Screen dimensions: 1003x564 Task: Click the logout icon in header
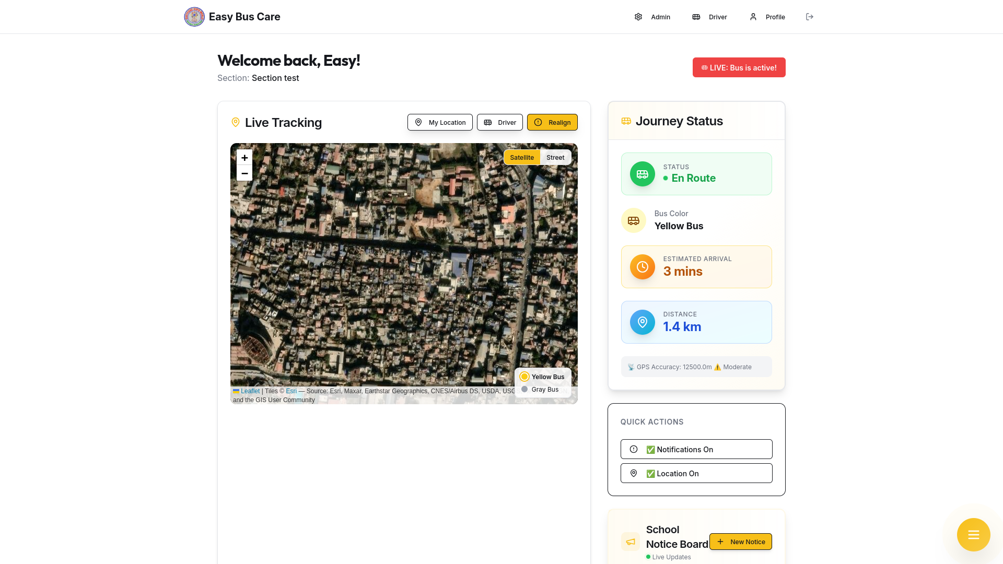[x=810, y=17]
